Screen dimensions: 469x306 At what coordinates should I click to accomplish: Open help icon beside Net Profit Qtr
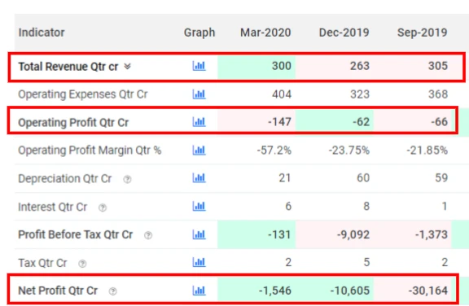coord(112,291)
